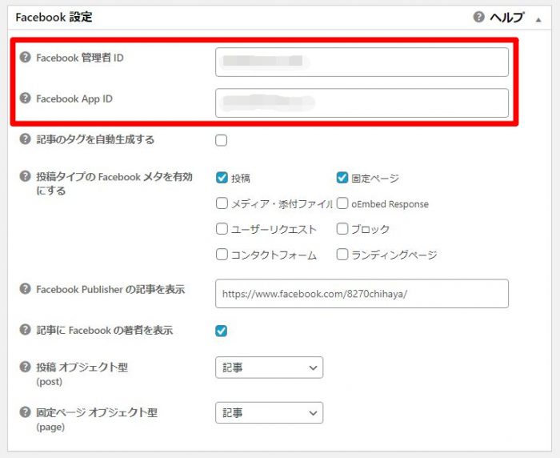Collapse the Facebook 設定 panel with arrow
The width and height of the screenshot is (560, 458).
point(538,20)
